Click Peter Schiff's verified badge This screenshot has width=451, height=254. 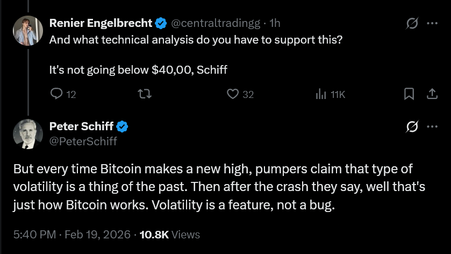[x=123, y=126]
